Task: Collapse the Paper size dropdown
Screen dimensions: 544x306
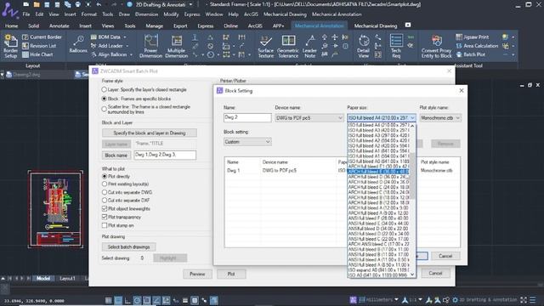Action: (x=412, y=118)
